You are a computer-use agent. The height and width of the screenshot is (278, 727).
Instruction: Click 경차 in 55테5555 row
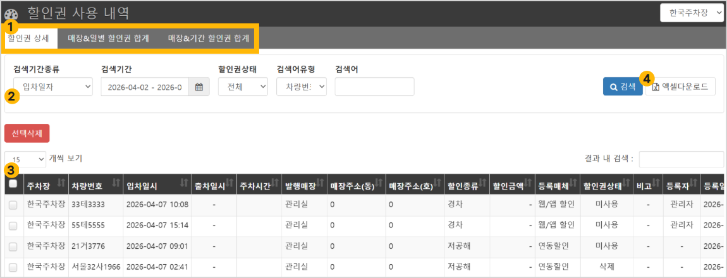click(x=455, y=225)
